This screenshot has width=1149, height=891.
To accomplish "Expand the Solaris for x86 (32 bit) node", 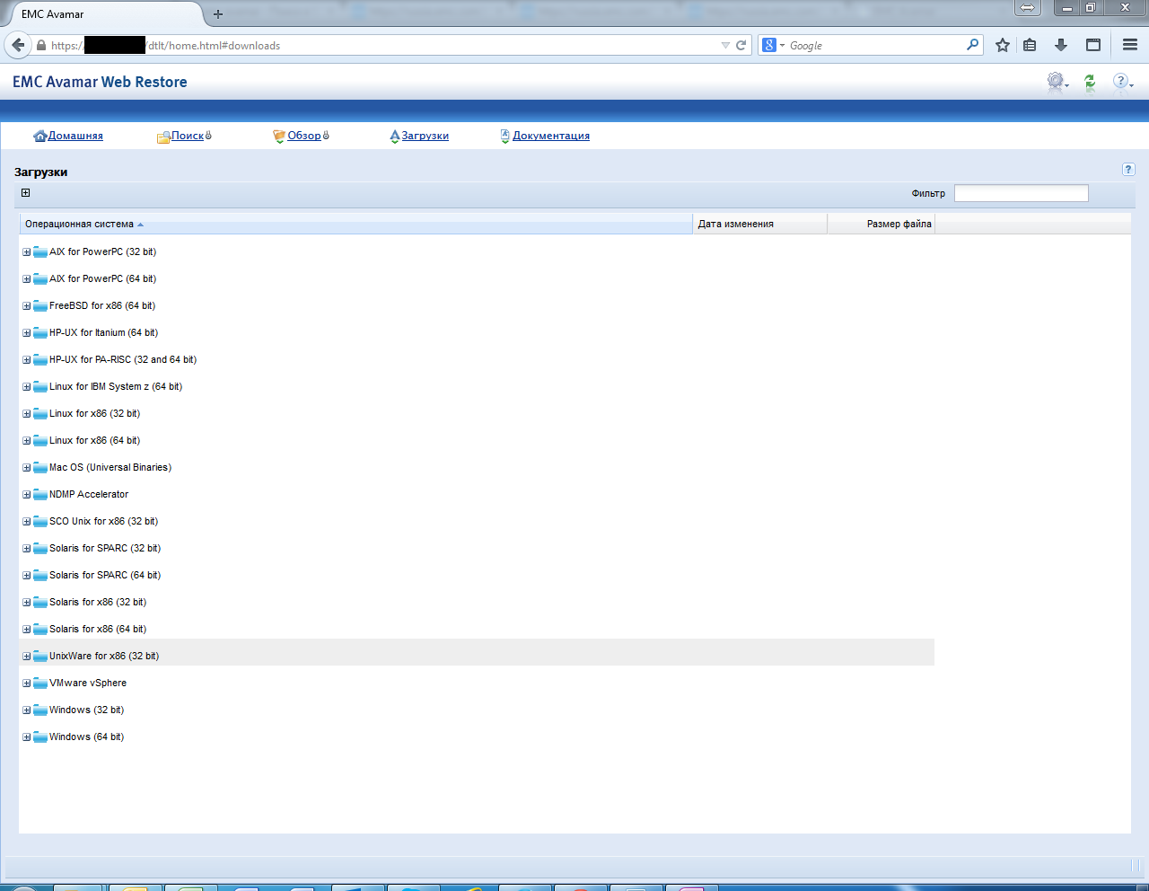I will coord(27,603).
